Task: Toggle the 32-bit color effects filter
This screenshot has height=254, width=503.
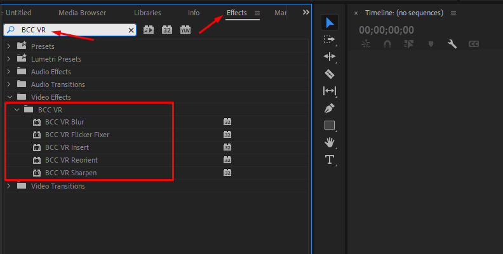Action: pos(167,30)
